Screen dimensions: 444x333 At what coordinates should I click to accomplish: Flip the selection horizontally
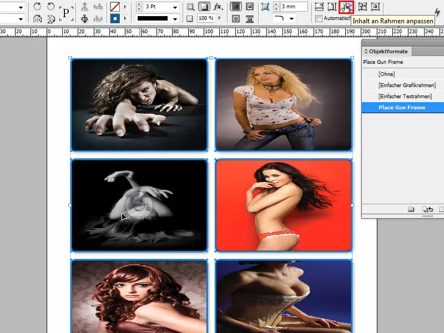[37, 19]
